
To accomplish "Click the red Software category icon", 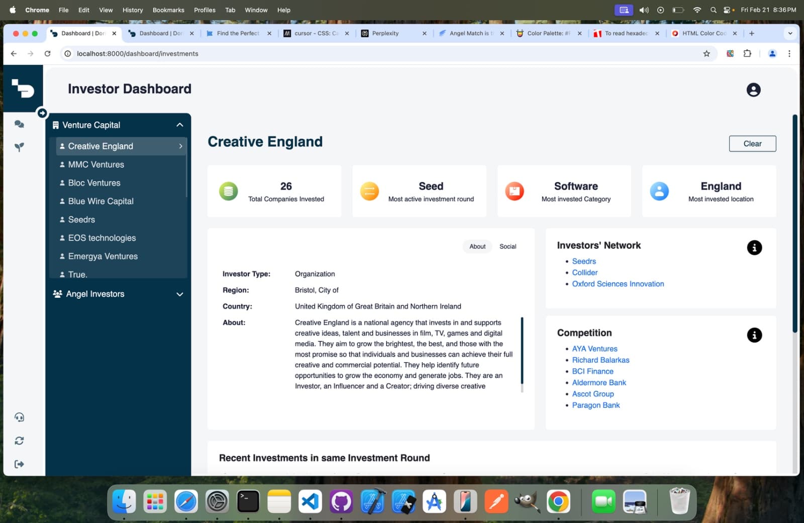I will (515, 191).
